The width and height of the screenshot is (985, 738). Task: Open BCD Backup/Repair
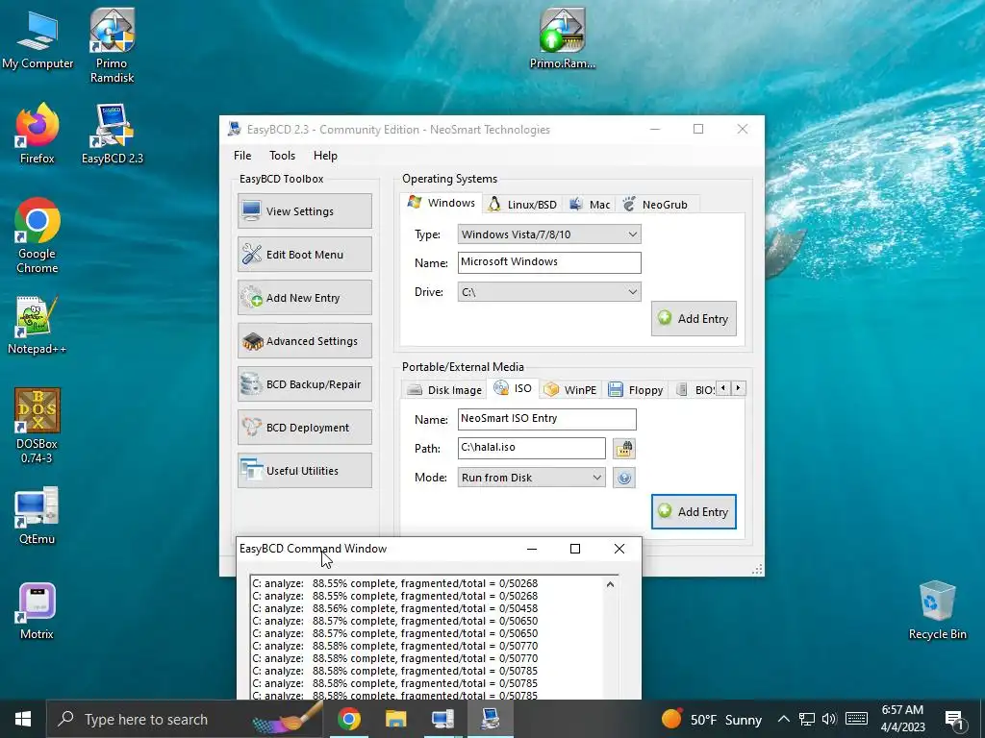point(305,384)
